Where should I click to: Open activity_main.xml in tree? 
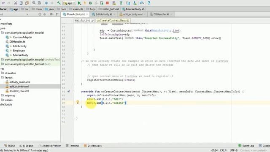click(18, 82)
